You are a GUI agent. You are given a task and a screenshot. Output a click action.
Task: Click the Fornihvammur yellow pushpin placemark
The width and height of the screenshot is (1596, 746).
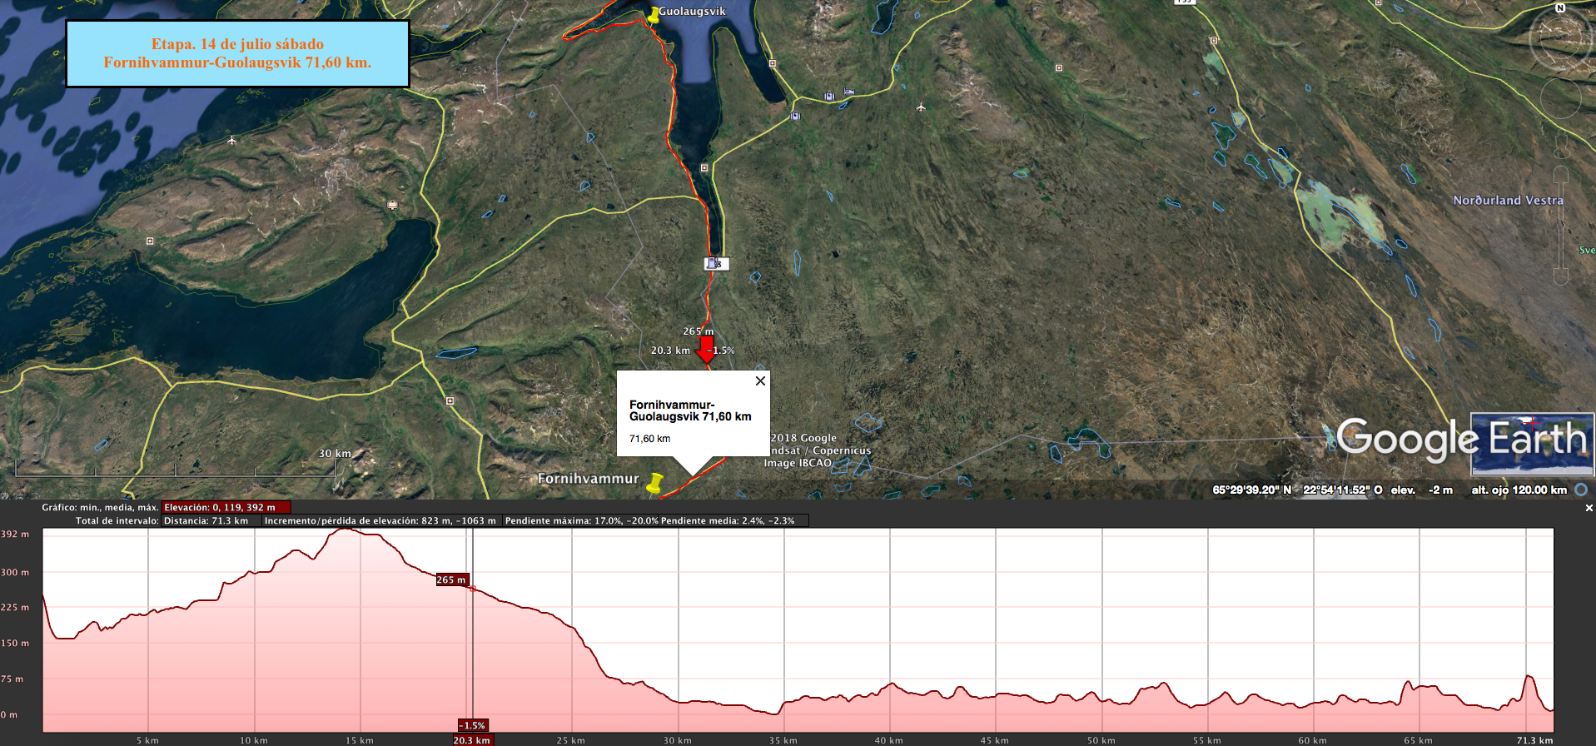(655, 482)
